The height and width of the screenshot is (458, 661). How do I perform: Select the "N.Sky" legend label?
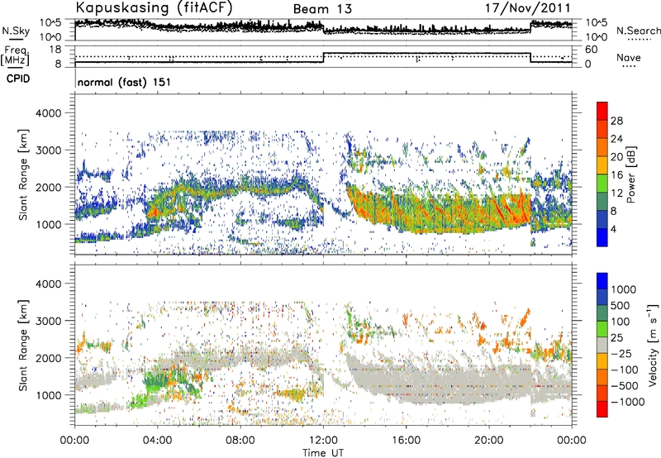(x=16, y=31)
